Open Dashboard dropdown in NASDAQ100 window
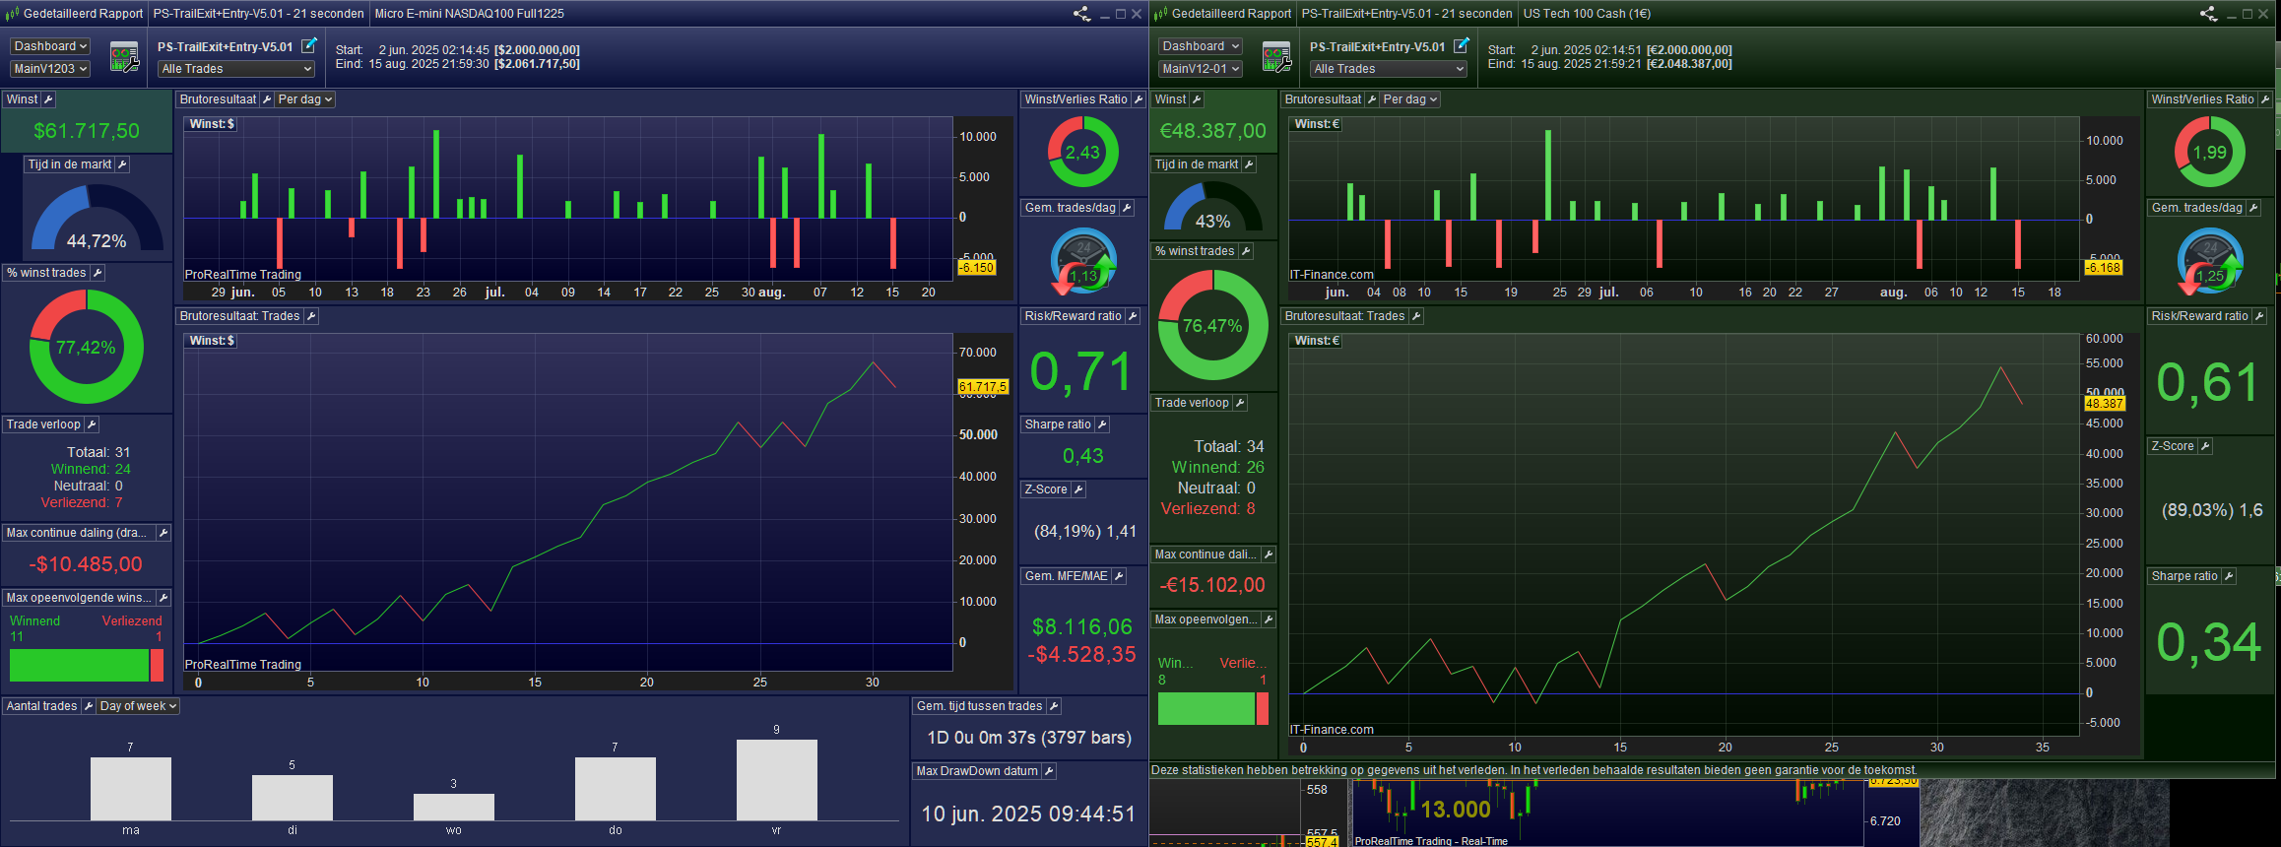 [50, 46]
